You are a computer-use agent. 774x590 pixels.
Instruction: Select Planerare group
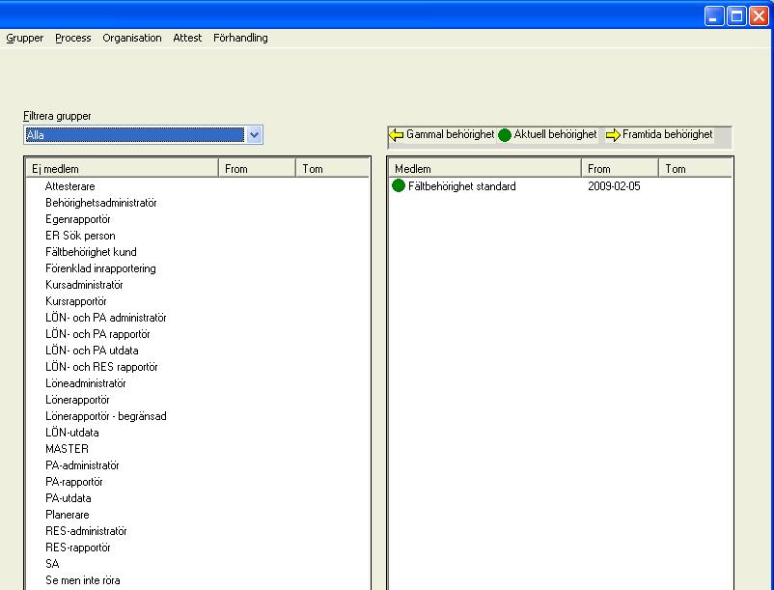[68, 515]
